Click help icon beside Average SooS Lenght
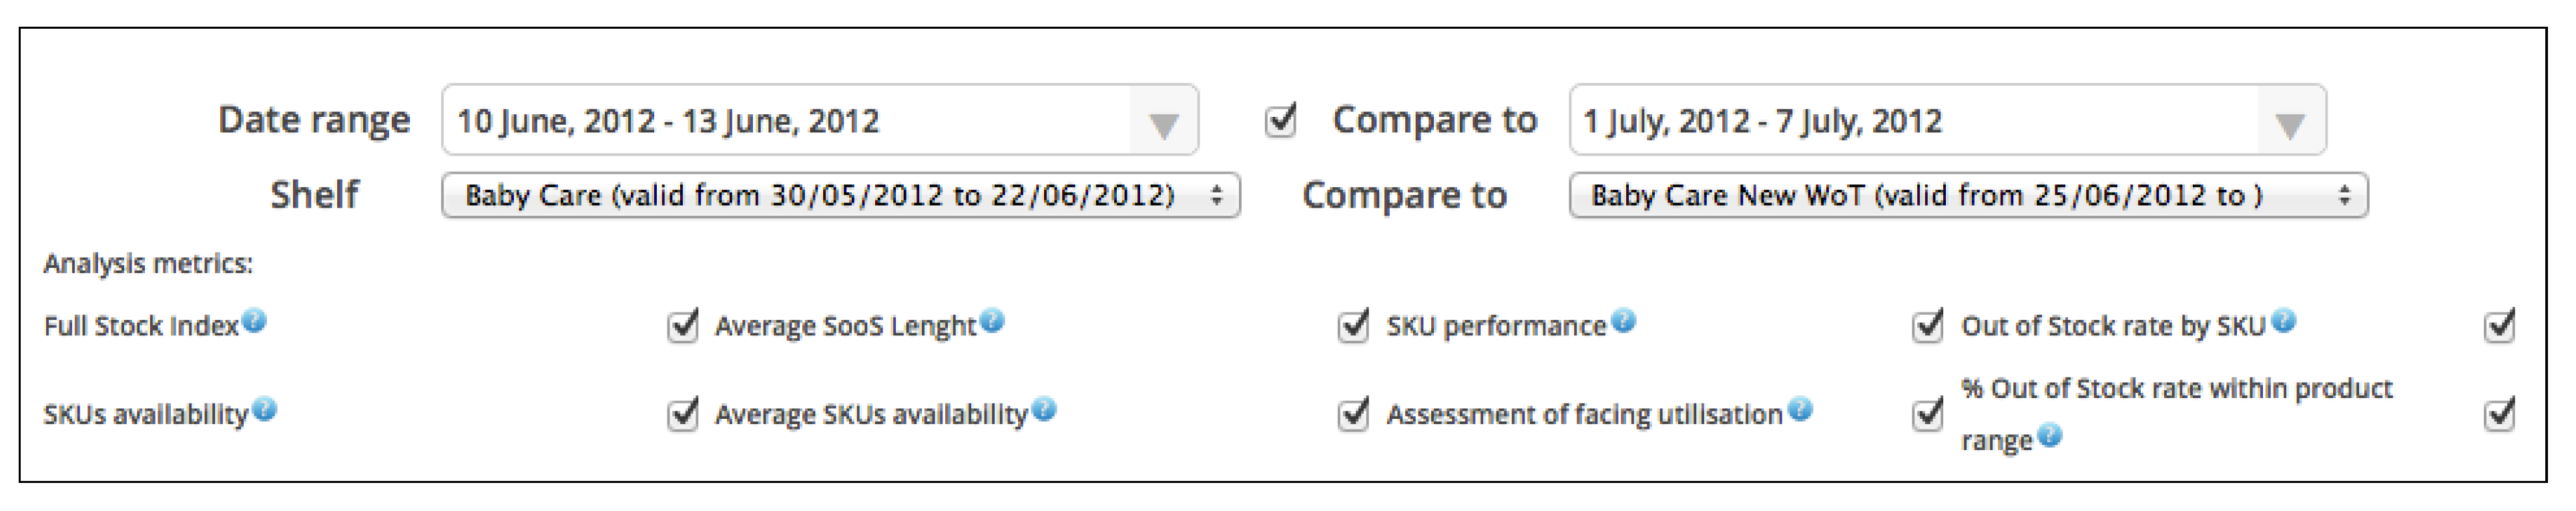This screenshot has width=2576, height=511. [x=992, y=322]
